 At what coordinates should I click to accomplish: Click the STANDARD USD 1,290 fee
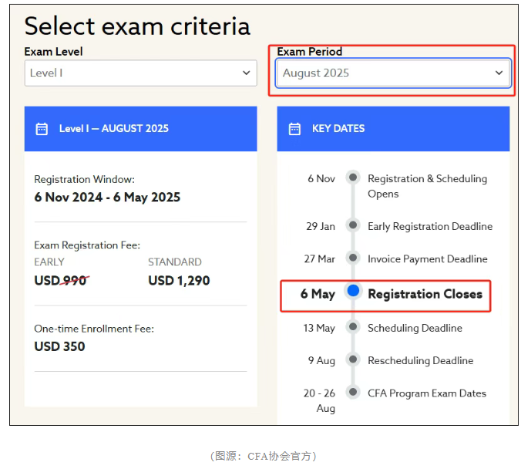[x=179, y=281]
